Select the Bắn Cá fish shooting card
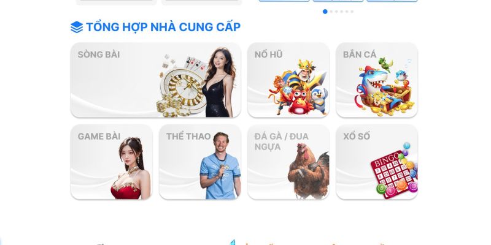Image resolution: width=491 pixels, height=245 pixels. [x=377, y=80]
